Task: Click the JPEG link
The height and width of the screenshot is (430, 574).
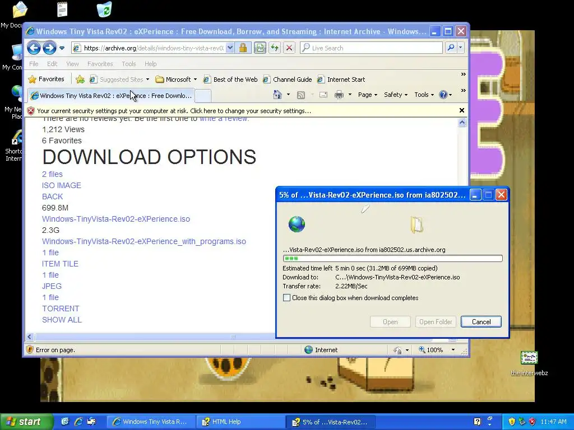Action: 52,286
